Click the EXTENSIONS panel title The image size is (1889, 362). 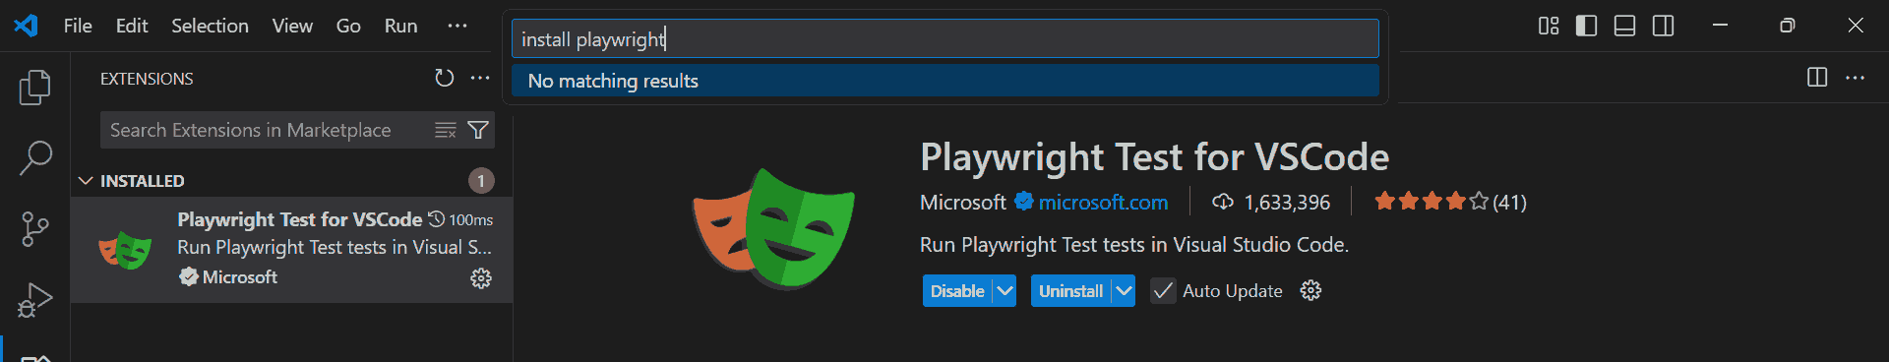[147, 79]
